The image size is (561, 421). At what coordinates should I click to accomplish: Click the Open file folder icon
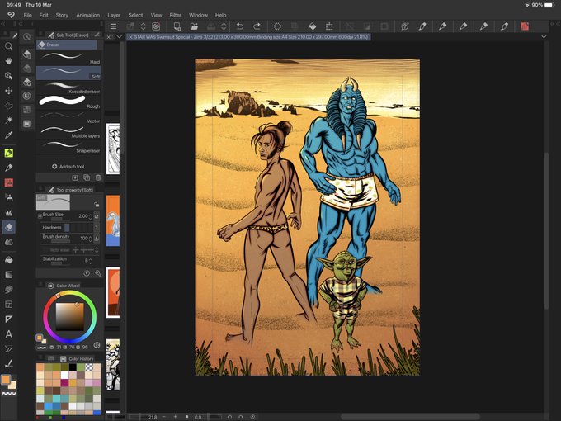[194, 26]
